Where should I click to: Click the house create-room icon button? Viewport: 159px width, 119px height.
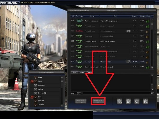coord(145,101)
